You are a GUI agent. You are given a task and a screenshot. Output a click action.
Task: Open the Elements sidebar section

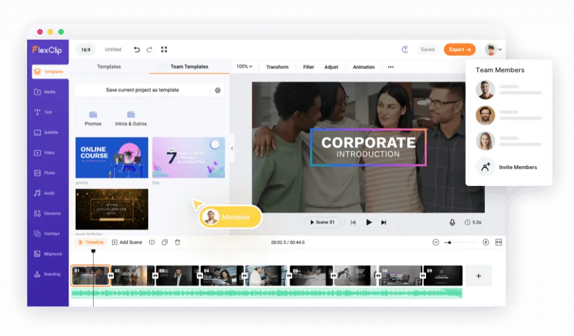tap(47, 213)
